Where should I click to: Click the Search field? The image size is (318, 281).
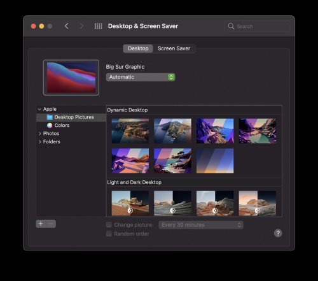tap(257, 26)
